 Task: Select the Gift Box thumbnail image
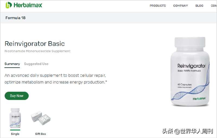(x=40, y=118)
